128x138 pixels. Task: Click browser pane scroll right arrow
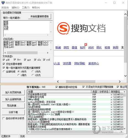tap(120, 81)
